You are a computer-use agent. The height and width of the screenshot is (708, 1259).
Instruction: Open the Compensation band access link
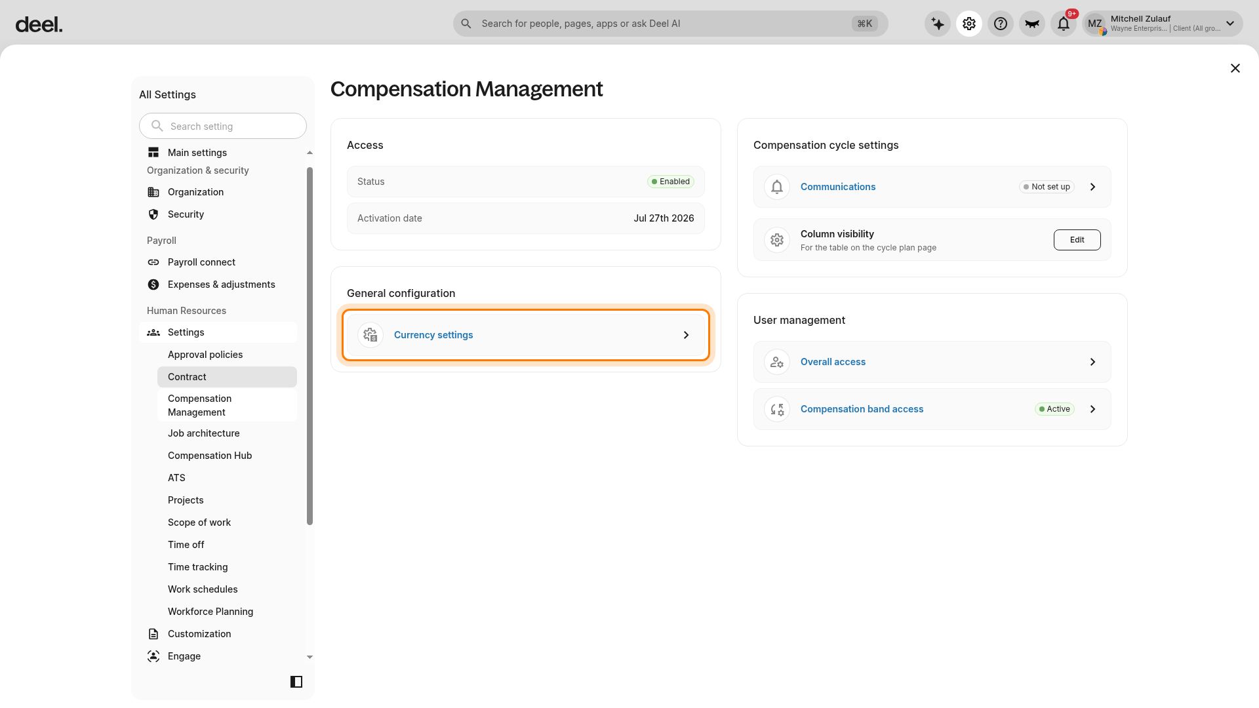click(862, 409)
